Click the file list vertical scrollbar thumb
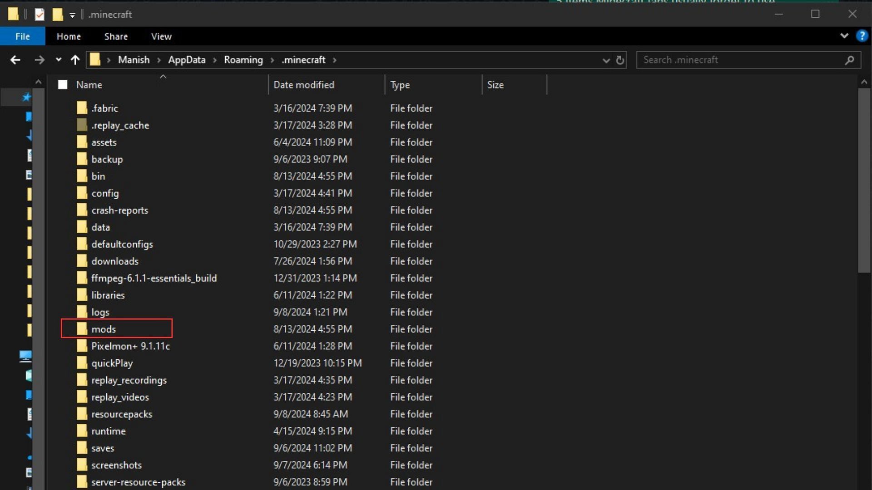The height and width of the screenshot is (490, 872). (x=864, y=181)
